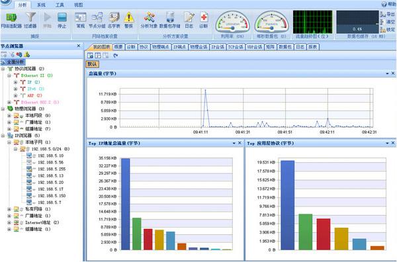The width and height of the screenshot is (397, 262).
Task: Open the 名字表 name table
Action: (114, 21)
